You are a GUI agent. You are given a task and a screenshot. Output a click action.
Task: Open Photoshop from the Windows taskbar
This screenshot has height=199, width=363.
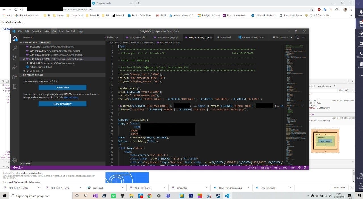pyautogui.click(x=191, y=196)
